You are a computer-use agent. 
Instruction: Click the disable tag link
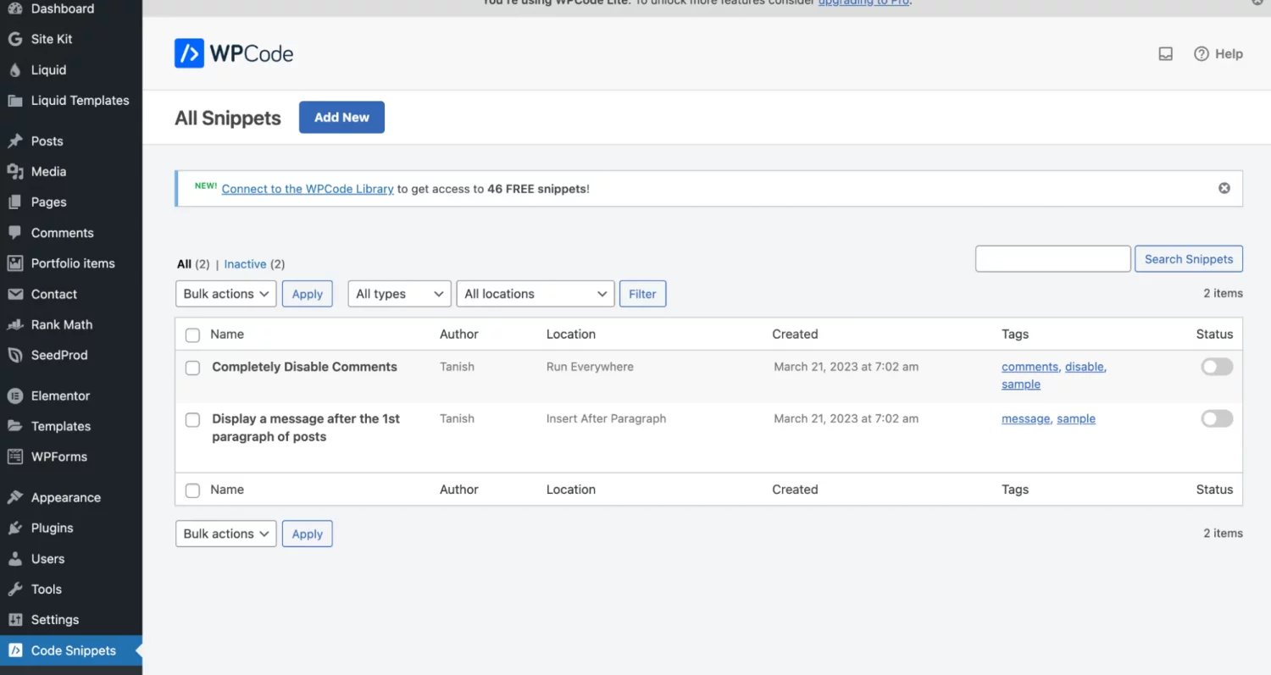1085,367
